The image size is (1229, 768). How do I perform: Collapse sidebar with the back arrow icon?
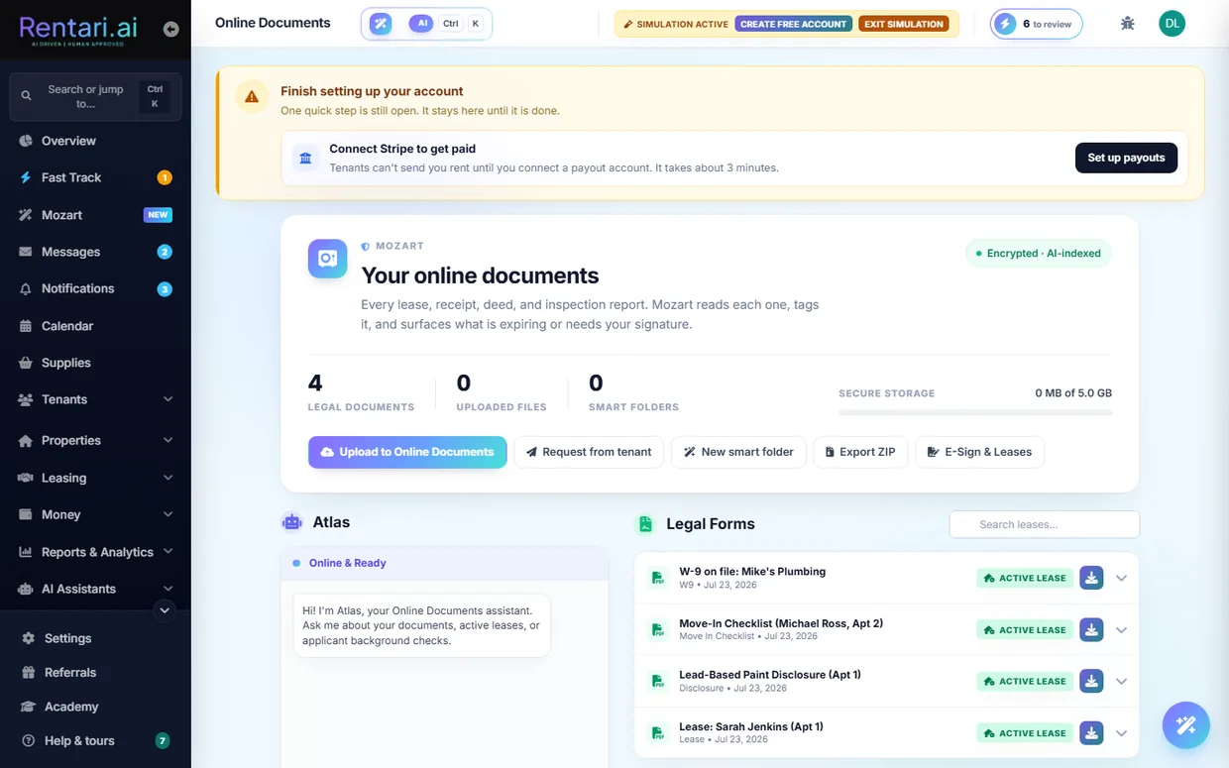coord(171,29)
